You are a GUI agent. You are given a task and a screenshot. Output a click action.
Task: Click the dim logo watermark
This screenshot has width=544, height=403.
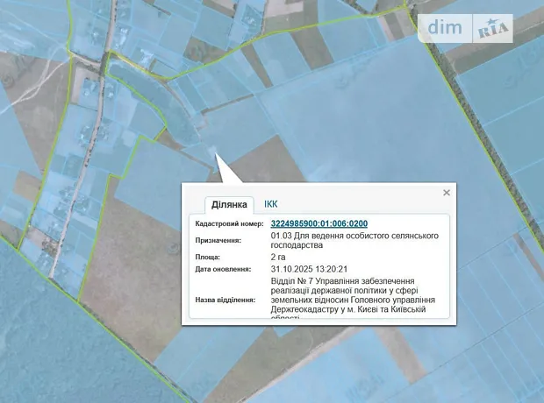[445, 28]
